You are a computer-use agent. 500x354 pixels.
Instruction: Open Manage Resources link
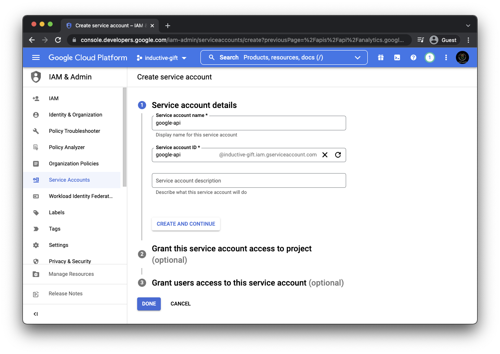point(75,274)
